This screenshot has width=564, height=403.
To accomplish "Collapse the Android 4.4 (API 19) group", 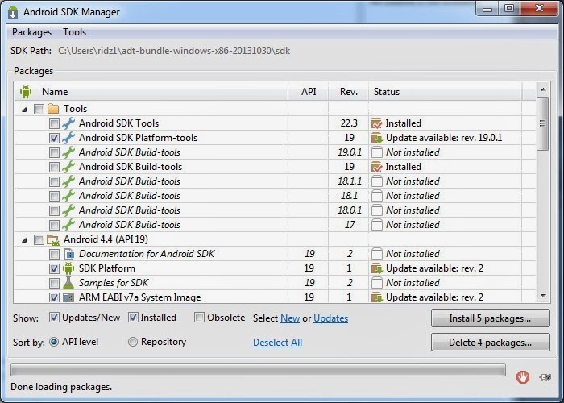I will 24,240.
